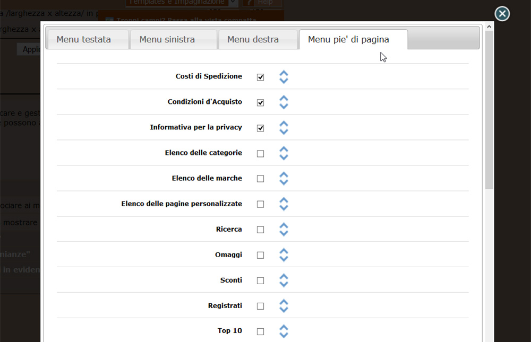Check the Top 10 checkbox

[x=260, y=331]
